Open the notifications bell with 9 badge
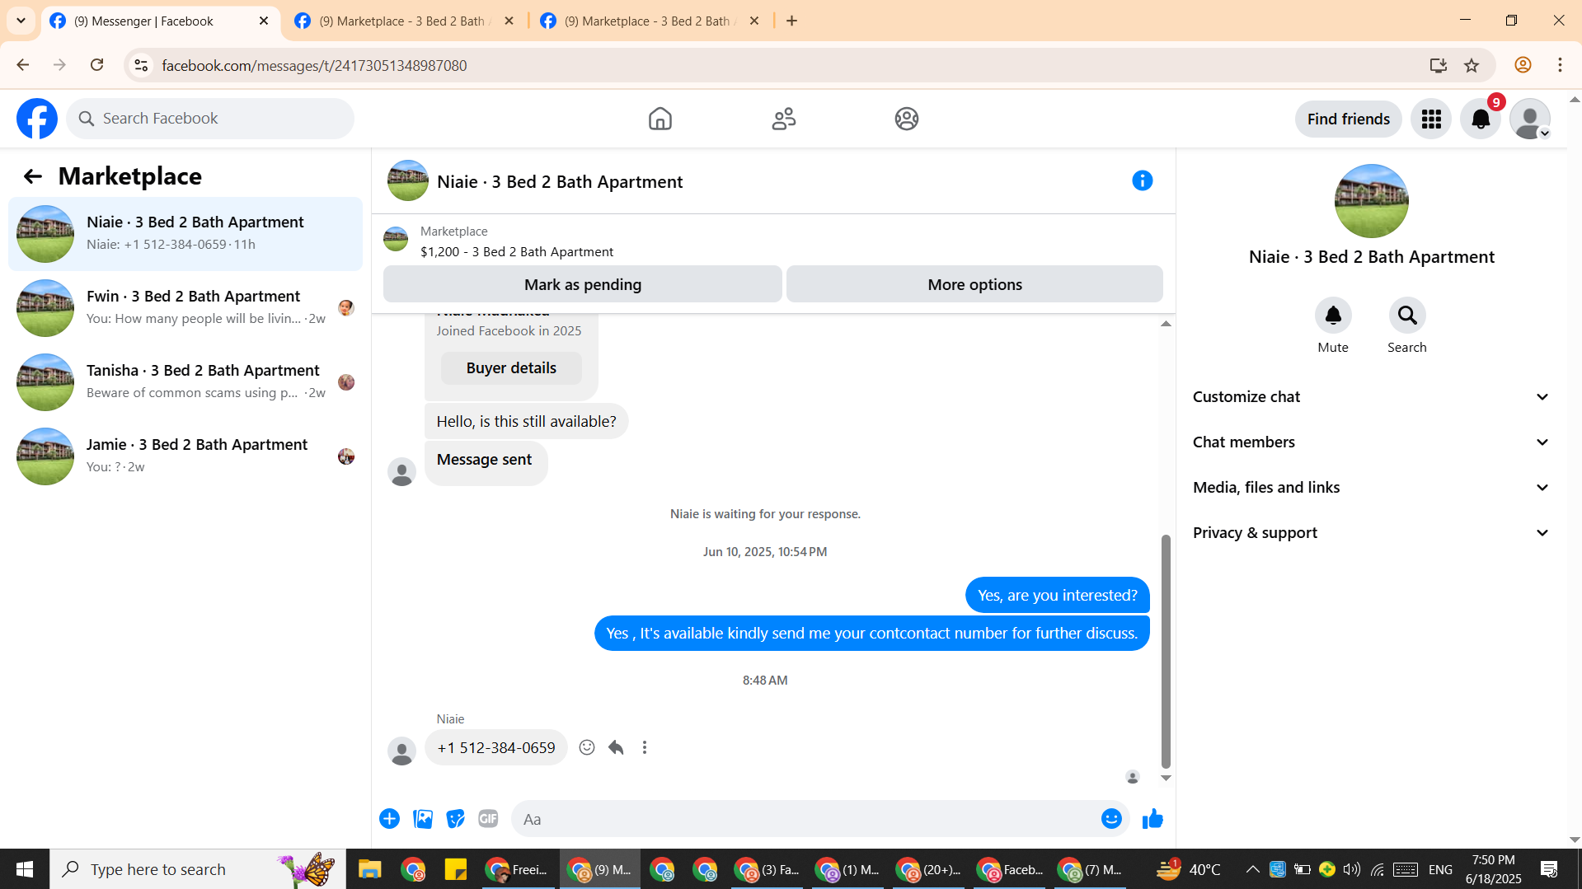 [x=1481, y=119]
